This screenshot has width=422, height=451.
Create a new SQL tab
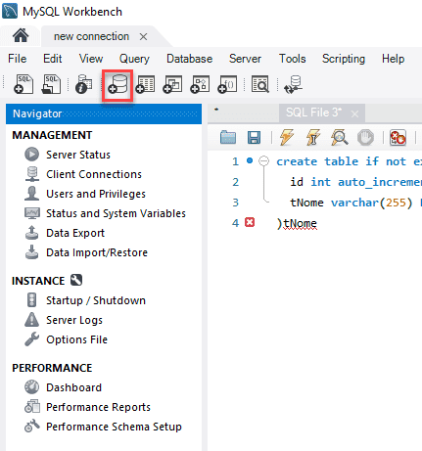click(x=23, y=84)
